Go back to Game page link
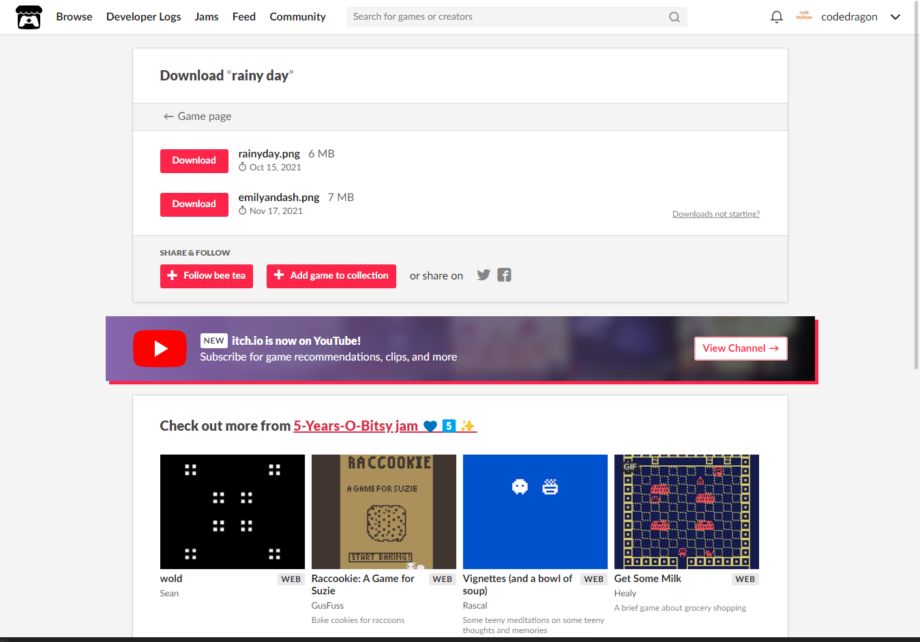Viewport: 920px width, 642px height. pos(197,117)
